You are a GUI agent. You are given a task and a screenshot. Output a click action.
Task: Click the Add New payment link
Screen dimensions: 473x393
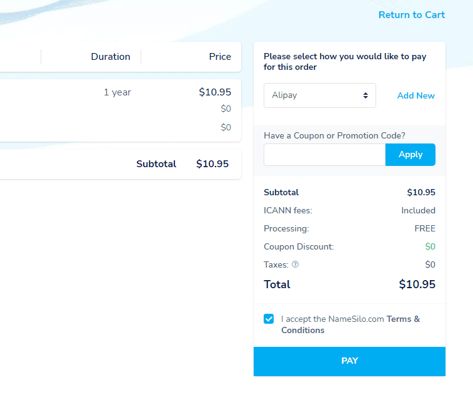[x=416, y=95]
